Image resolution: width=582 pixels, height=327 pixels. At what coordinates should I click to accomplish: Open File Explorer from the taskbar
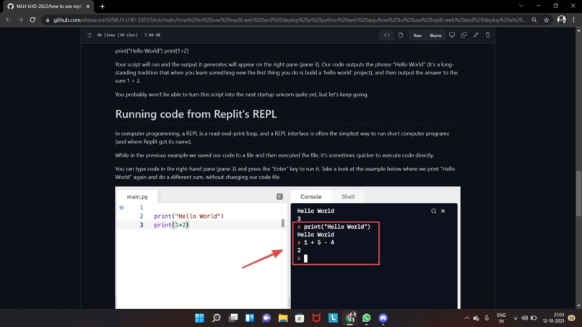click(283, 318)
